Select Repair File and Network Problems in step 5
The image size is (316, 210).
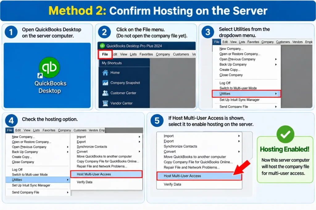pos(192,168)
